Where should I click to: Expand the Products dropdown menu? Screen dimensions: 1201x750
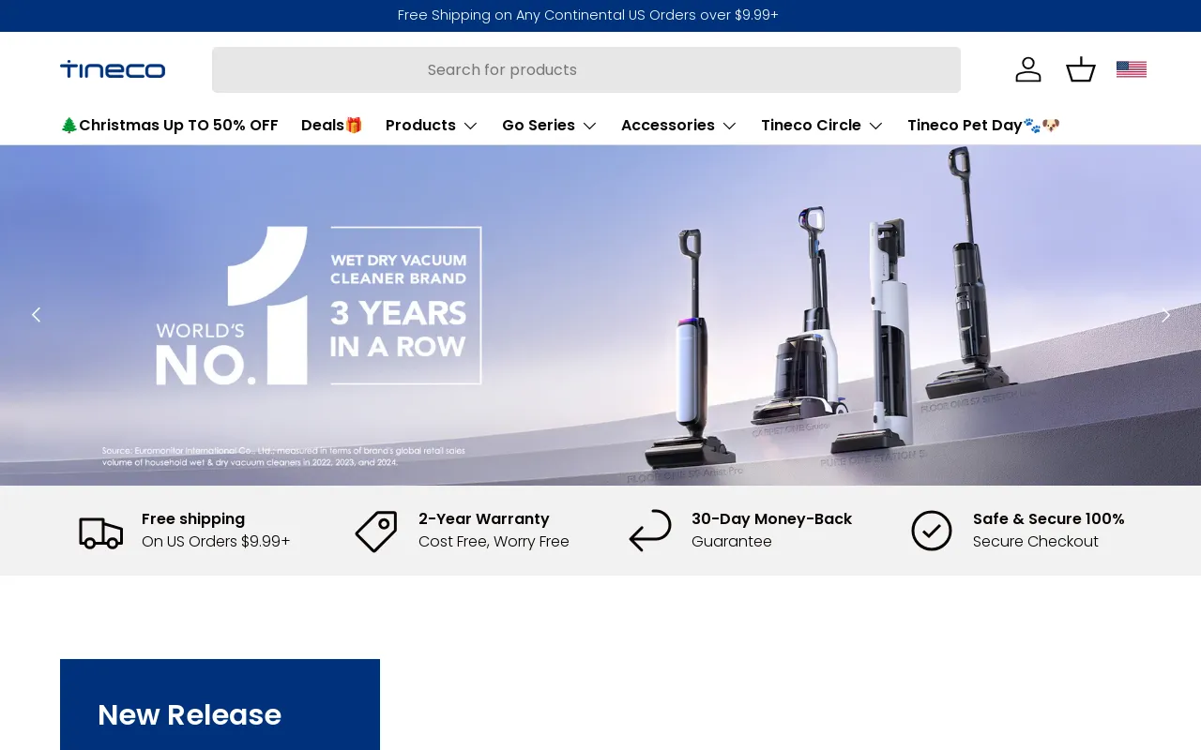(432, 126)
